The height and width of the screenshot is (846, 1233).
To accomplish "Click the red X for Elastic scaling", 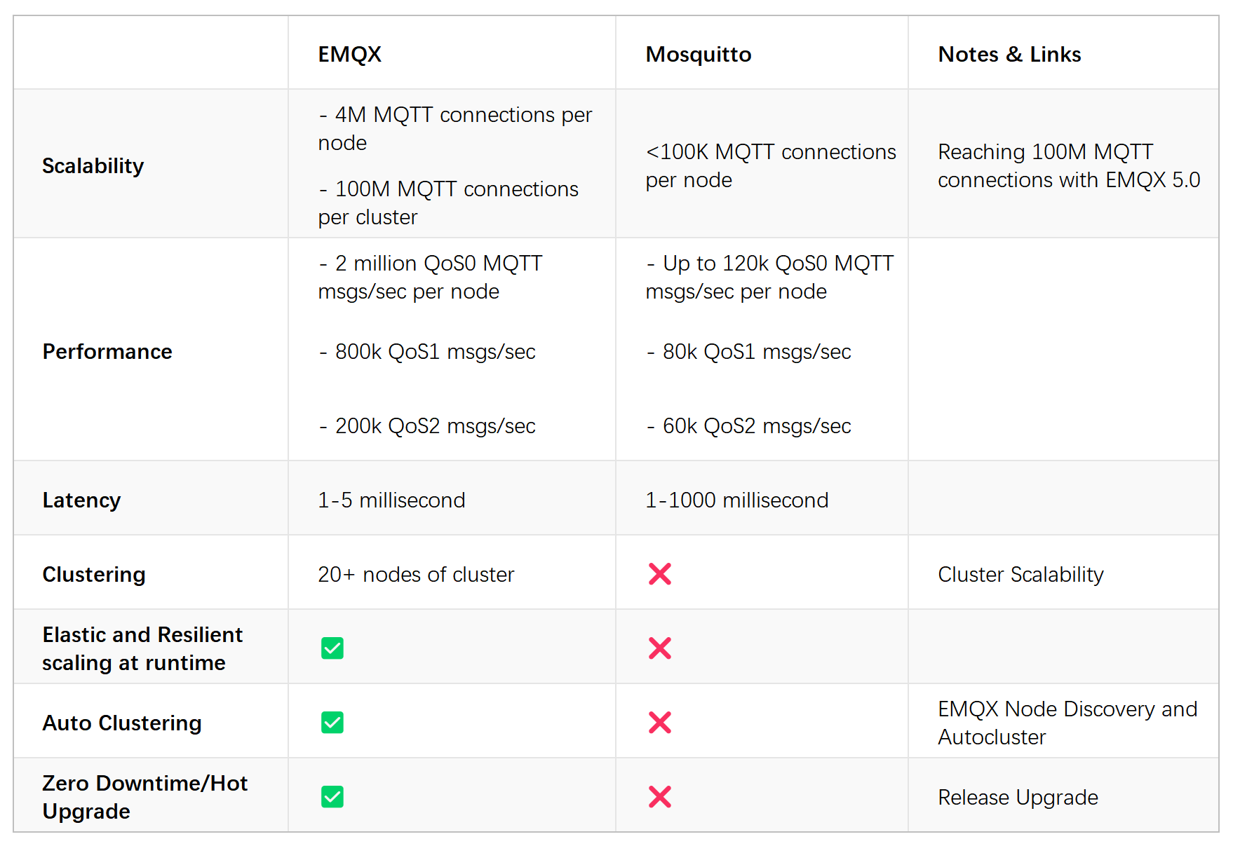I will pos(659,648).
